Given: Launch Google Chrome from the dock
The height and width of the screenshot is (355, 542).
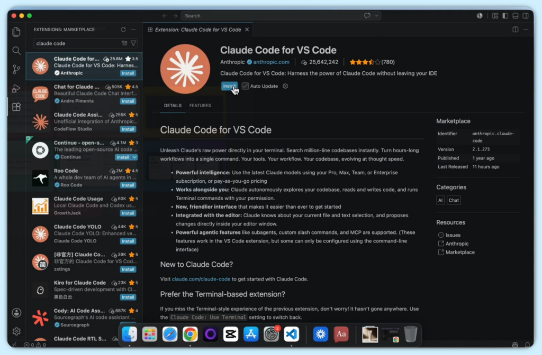Looking at the screenshot, I should point(190,334).
